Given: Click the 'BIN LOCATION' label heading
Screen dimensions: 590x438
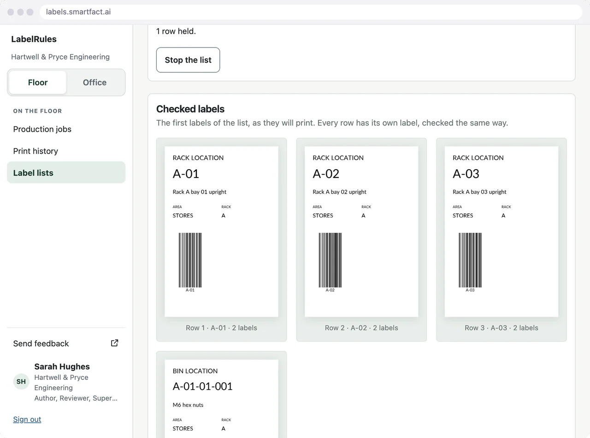Looking at the screenshot, I should pyautogui.click(x=195, y=371).
